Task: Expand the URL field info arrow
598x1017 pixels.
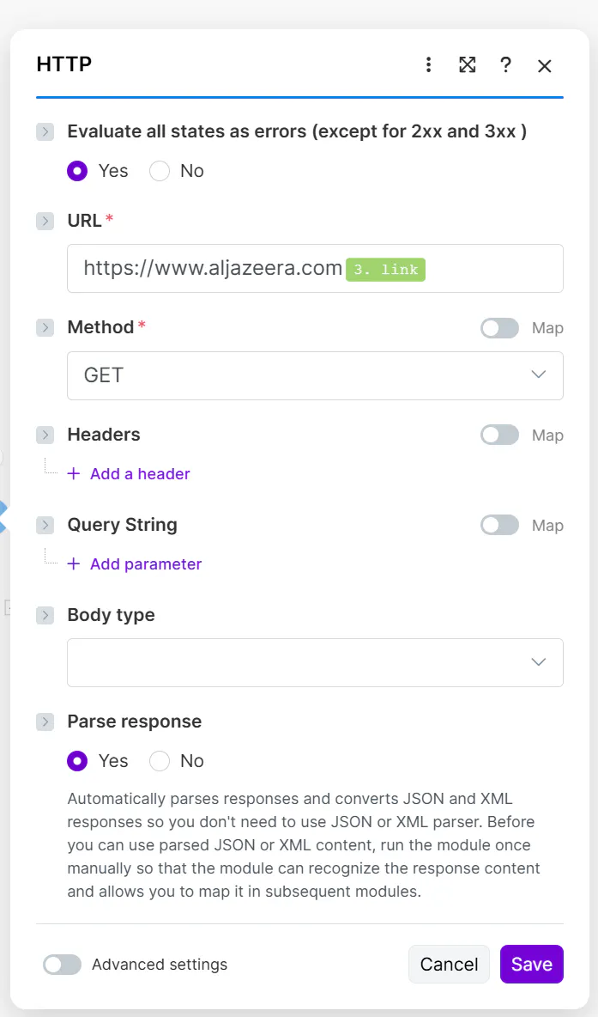Action: tap(45, 221)
